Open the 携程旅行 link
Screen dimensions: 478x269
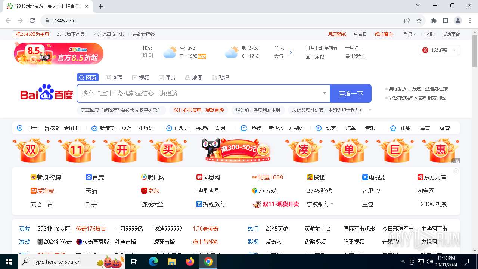click(x=211, y=204)
